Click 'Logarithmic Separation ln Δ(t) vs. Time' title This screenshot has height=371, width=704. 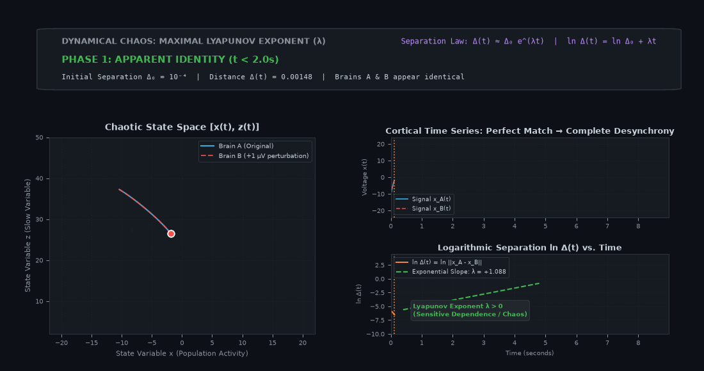coord(530,248)
